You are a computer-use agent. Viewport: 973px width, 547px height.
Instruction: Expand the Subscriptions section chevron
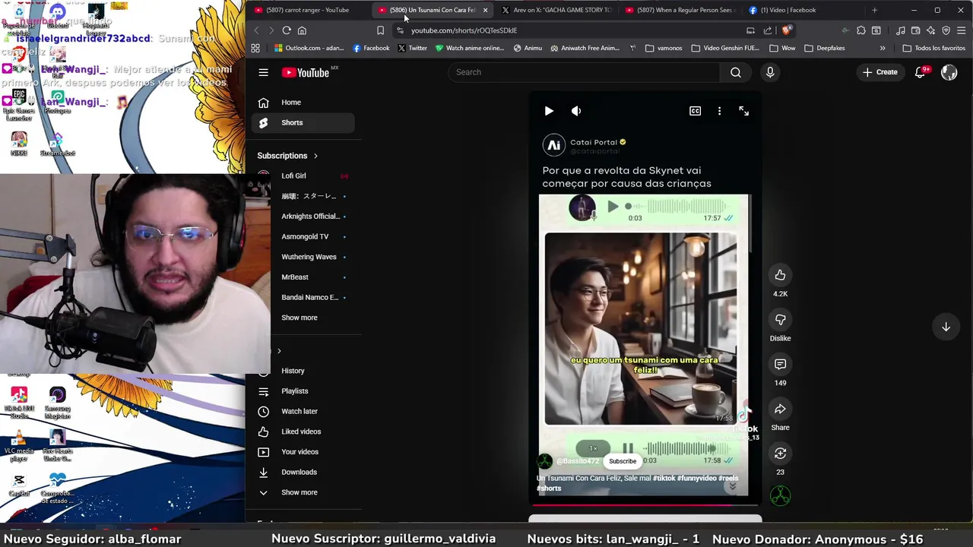[x=315, y=156]
